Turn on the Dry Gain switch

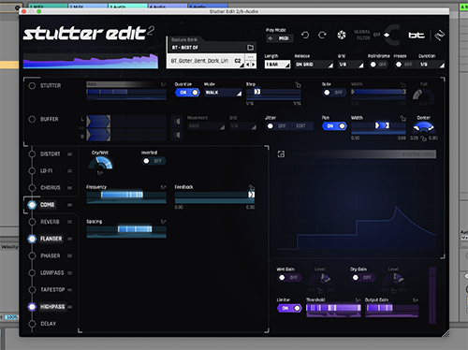point(362,277)
